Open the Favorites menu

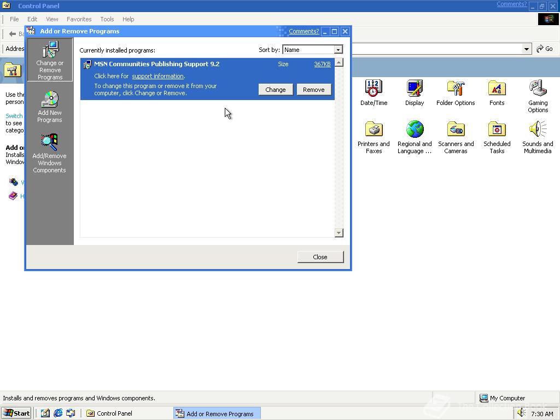(x=79, y=19)
